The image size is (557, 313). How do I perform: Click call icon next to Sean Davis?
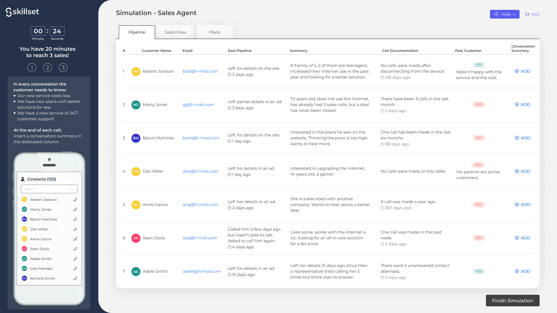pyautogui.click(x=75, y=249)
